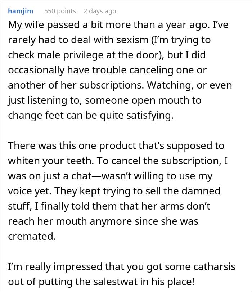Click the "550 points" score text
The width and height of the screenshot is (252, 292).
pyautogui.click(x=60, y=11)
